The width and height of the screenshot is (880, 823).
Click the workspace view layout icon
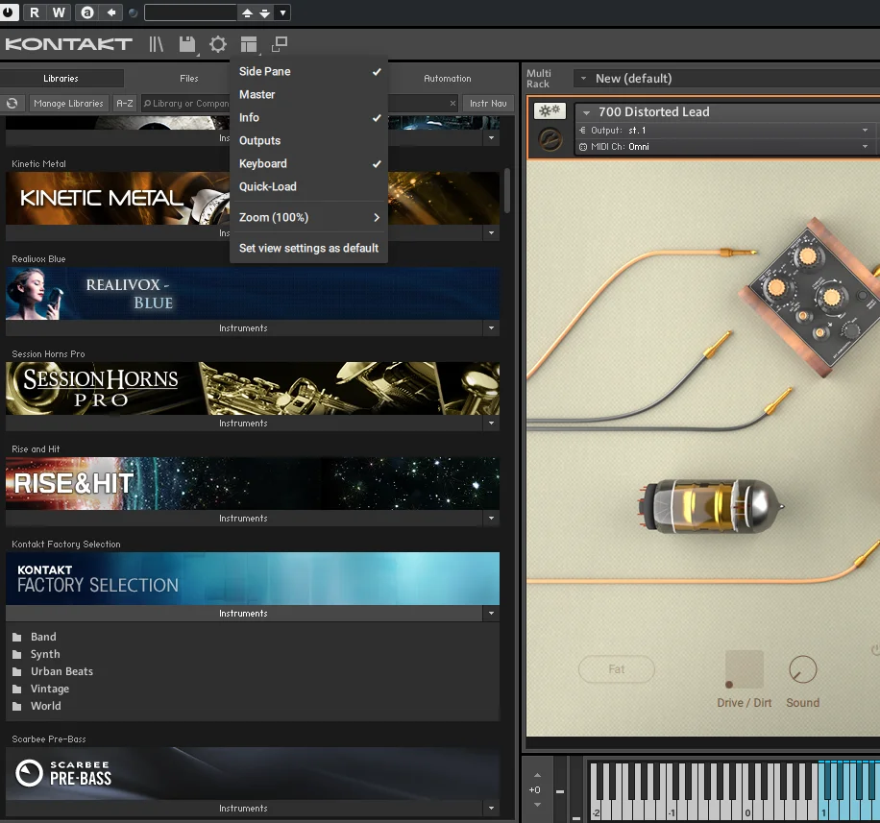(x=249, y=44)
